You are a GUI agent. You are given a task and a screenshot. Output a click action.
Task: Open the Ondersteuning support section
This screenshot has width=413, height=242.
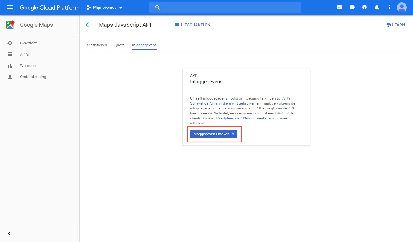point(33,77)
